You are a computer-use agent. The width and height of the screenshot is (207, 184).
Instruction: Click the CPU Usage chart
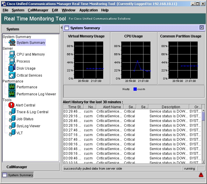point(136,60)
